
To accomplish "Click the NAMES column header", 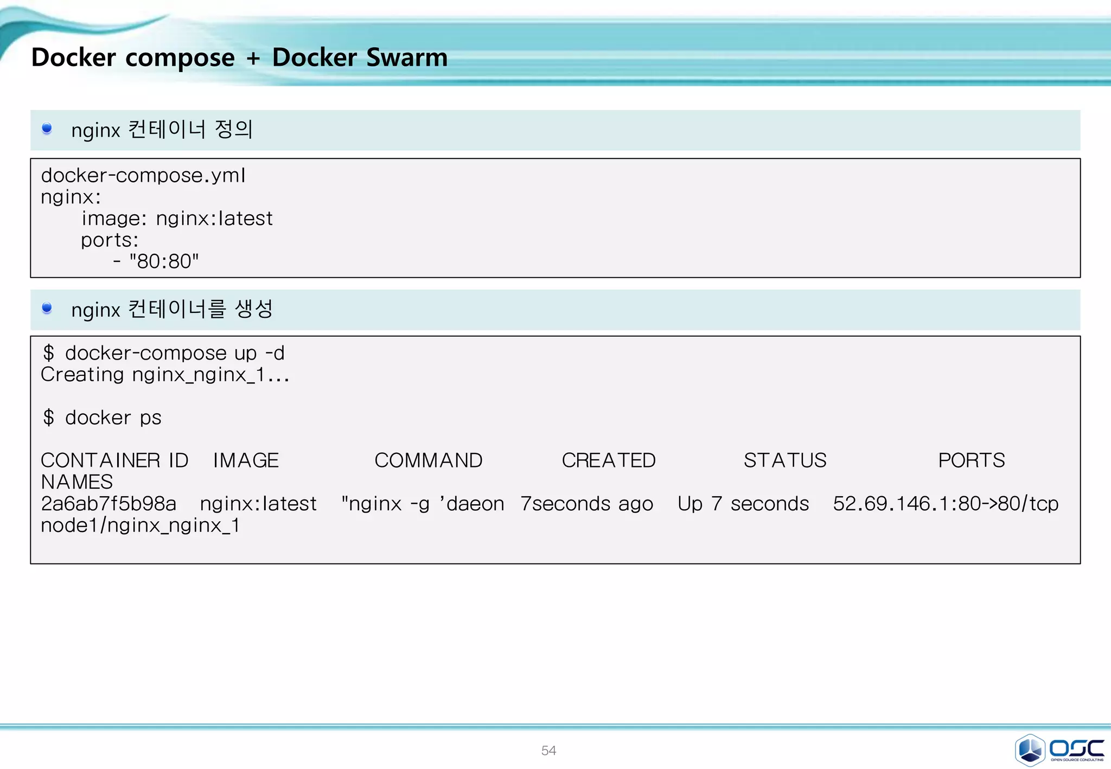I will click(x=77, y=482).
